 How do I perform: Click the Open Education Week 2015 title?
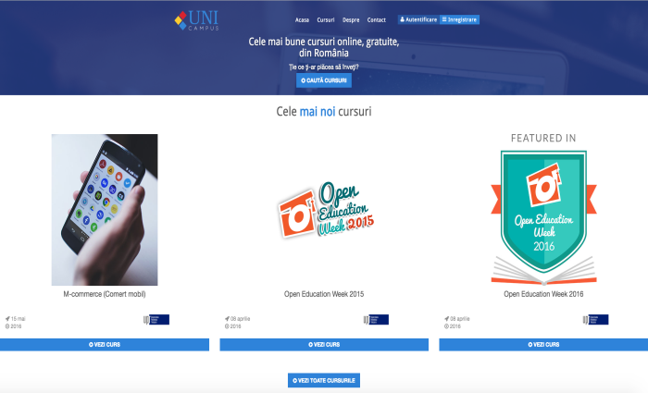(x=324, y=294)
